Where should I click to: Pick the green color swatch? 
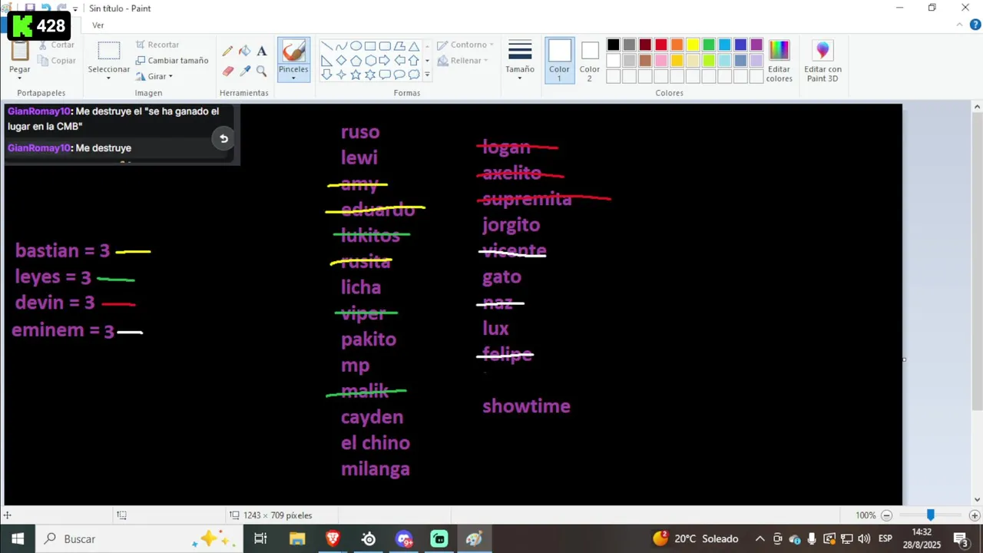709,45
